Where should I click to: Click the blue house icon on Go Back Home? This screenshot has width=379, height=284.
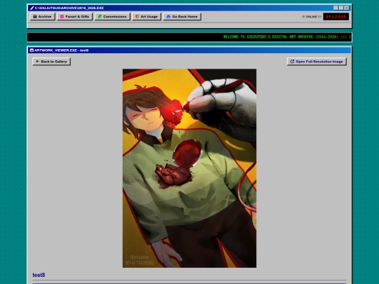[x=168, y=16]
